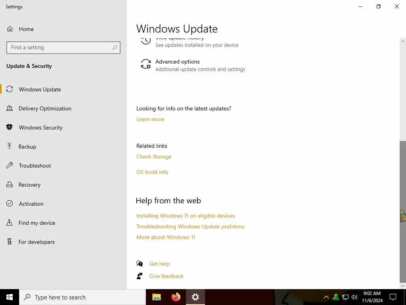This screenshot has width=406, height=305.
Task: Click See updates installed on your device
Action: pyautogui.click(x=197, y=45)
